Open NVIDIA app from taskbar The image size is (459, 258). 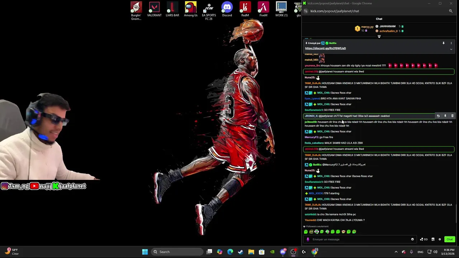(x=272, y=252)
